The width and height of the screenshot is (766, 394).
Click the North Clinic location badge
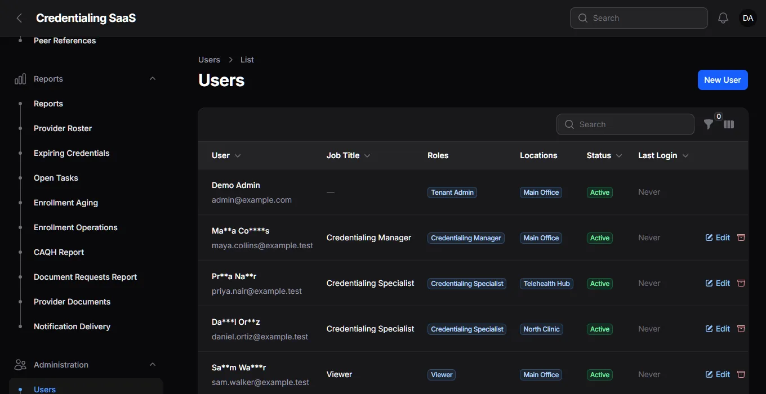541,329
